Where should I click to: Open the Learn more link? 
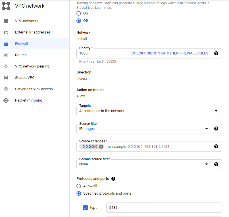103,8
